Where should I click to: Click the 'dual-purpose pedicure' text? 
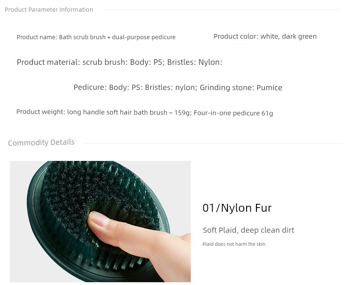(144, 37)
